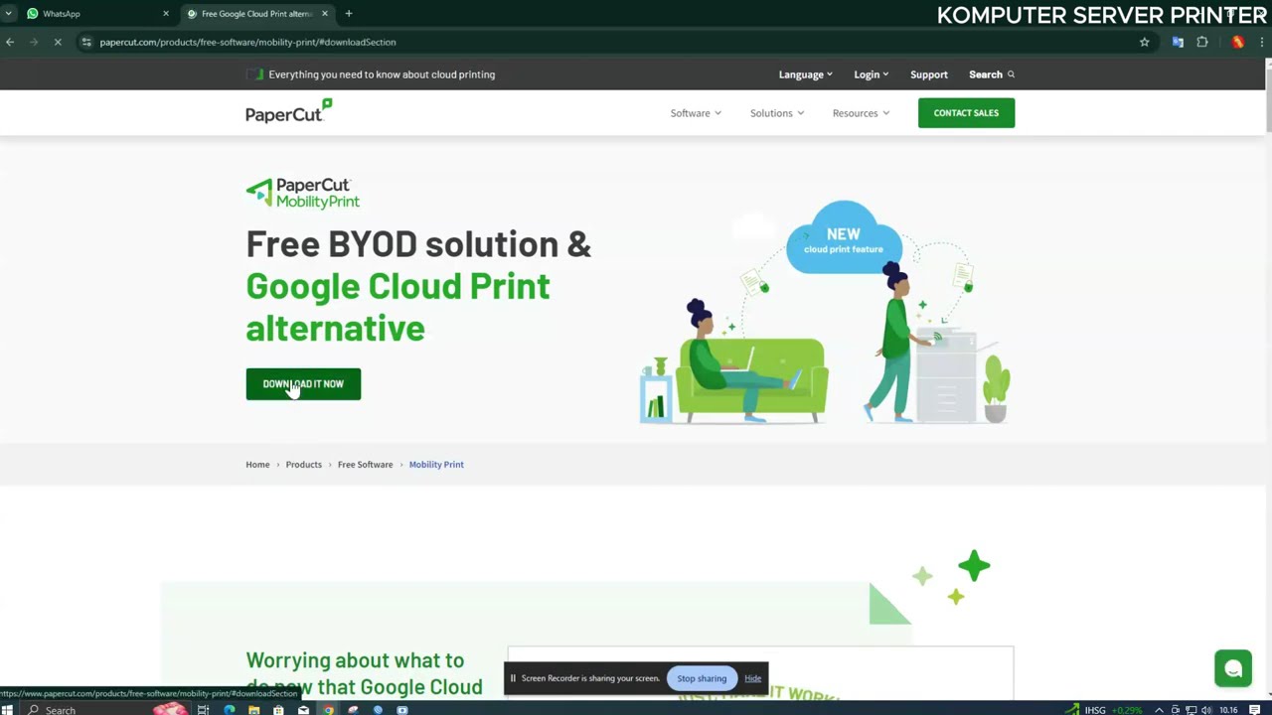The width and height of the screenshot is (1272, 715).
Task: View site information icon in address bar
Action: (86, 42)
